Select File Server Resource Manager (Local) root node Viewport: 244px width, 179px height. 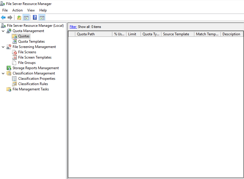coord(35,26)
